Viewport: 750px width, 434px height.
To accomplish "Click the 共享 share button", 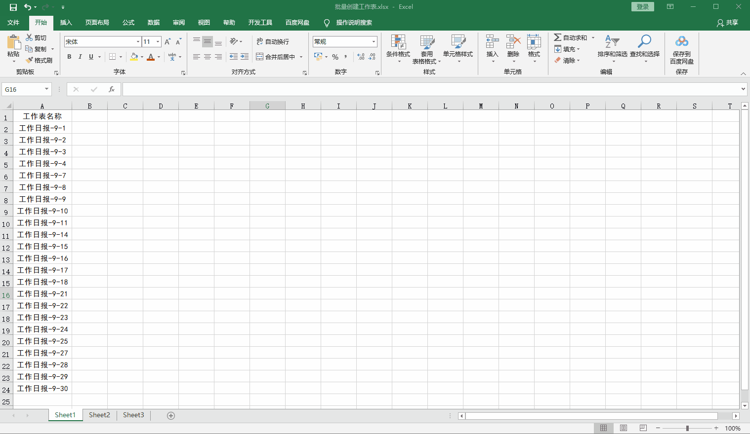I will click(x=727, y=23).
